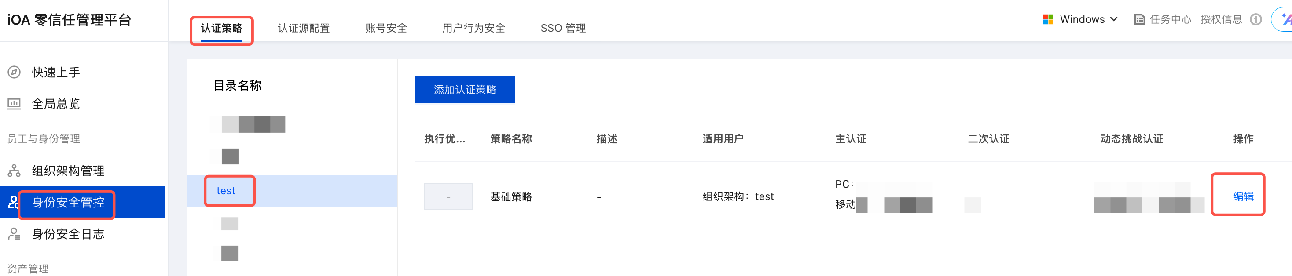Click the 执行优先级 input box

click(448, 196)
